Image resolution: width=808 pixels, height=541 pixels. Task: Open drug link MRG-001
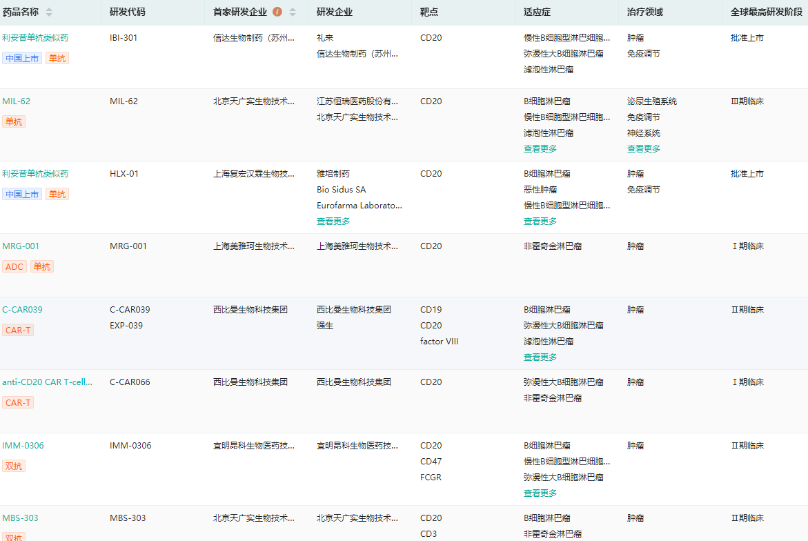pyautogui.click(x=21, y=246)
